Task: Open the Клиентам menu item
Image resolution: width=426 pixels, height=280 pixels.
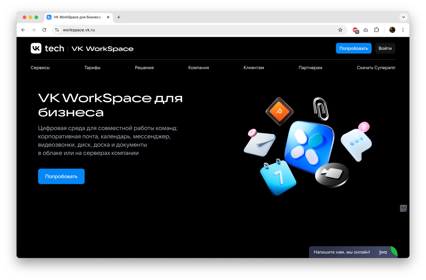Action: tap(254, 68)
